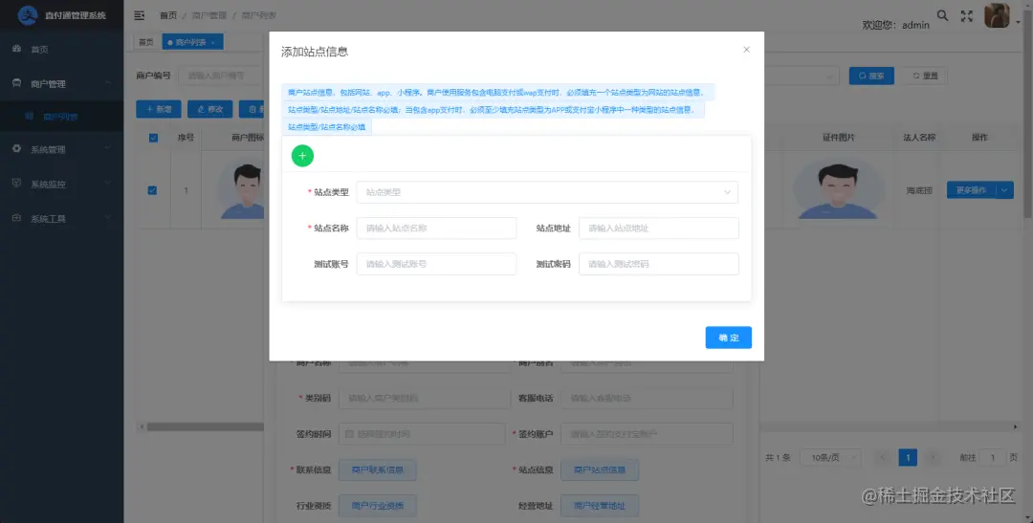The width and height of the screenshot is (1033, 523).
Task: Go to the previous page arrow
Action: 884,457
